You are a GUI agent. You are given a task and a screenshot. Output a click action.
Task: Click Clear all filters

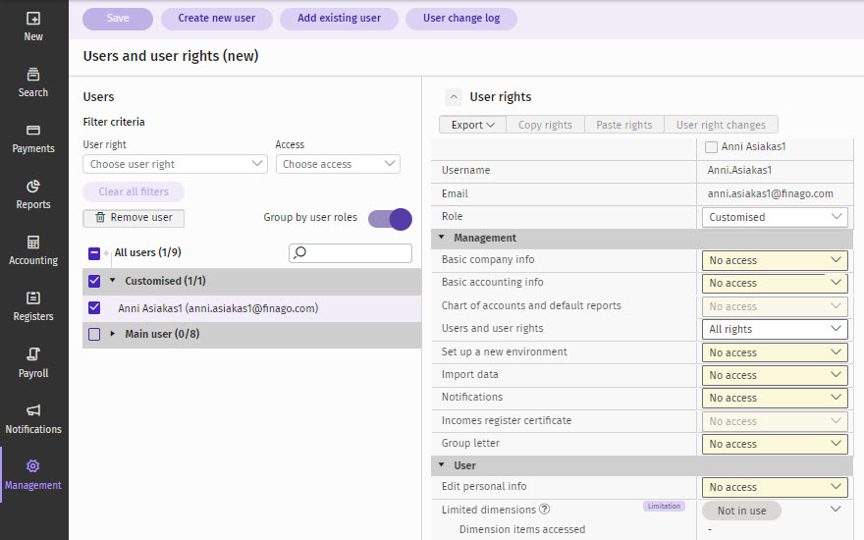click(134, 191)
